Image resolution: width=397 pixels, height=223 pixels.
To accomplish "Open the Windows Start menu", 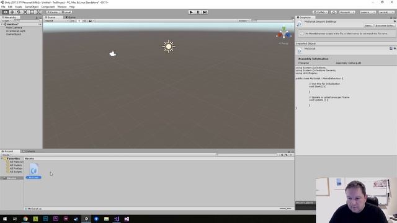I will coord(5,219).
